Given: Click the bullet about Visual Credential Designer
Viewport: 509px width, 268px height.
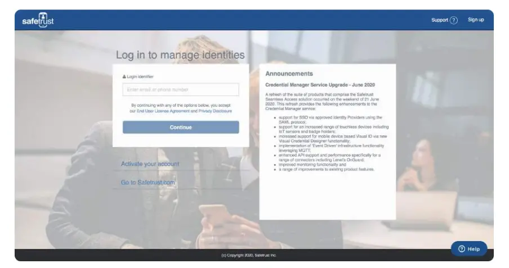Looking at the screenshot, I should (x=333, y=139).
